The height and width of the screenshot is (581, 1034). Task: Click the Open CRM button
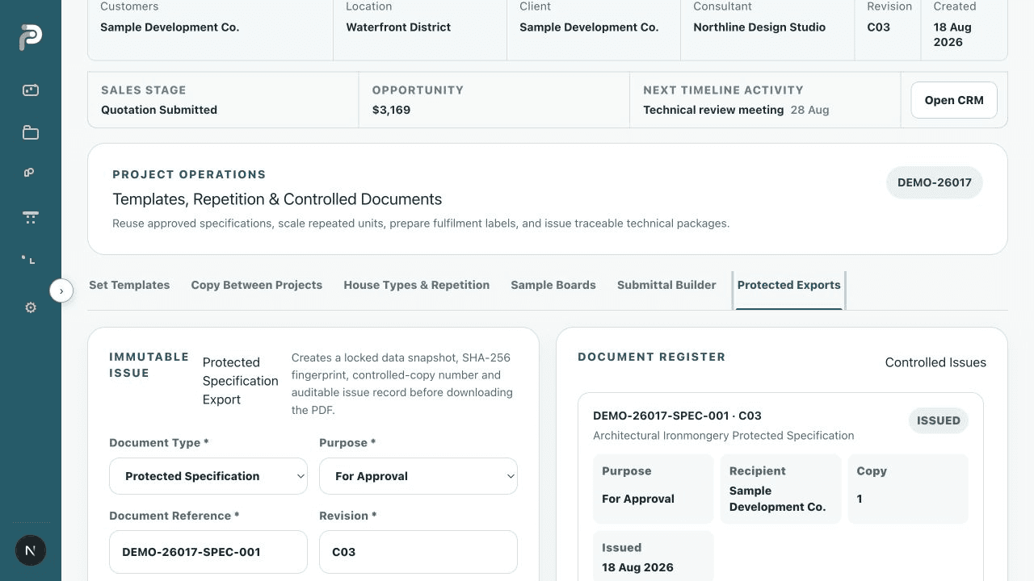[954, 100]
